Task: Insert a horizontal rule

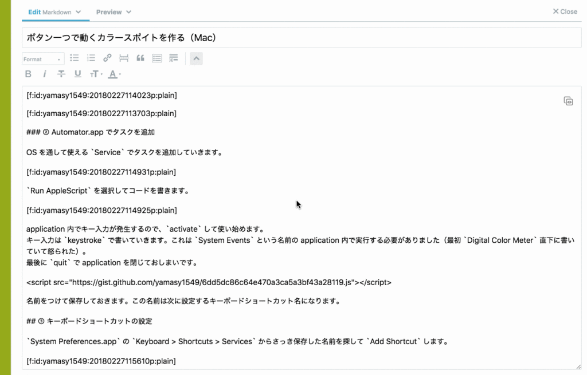Action: 124,57
